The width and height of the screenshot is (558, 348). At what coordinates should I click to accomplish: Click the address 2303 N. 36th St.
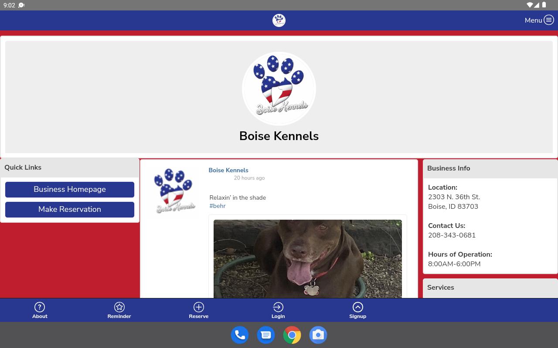point(454,197)
